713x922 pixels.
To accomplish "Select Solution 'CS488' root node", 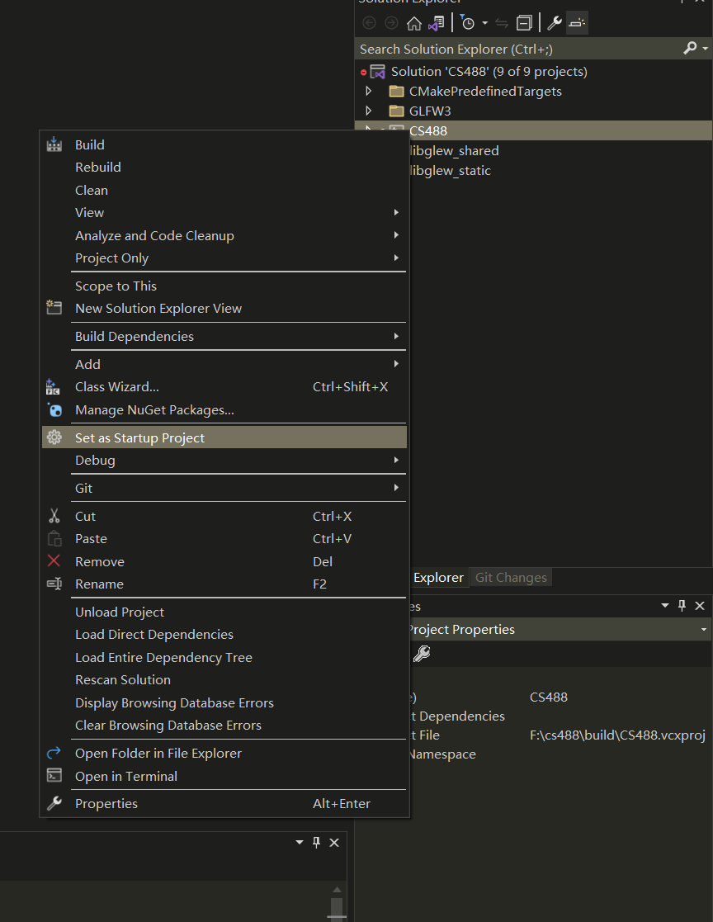I will pos(489,72).
